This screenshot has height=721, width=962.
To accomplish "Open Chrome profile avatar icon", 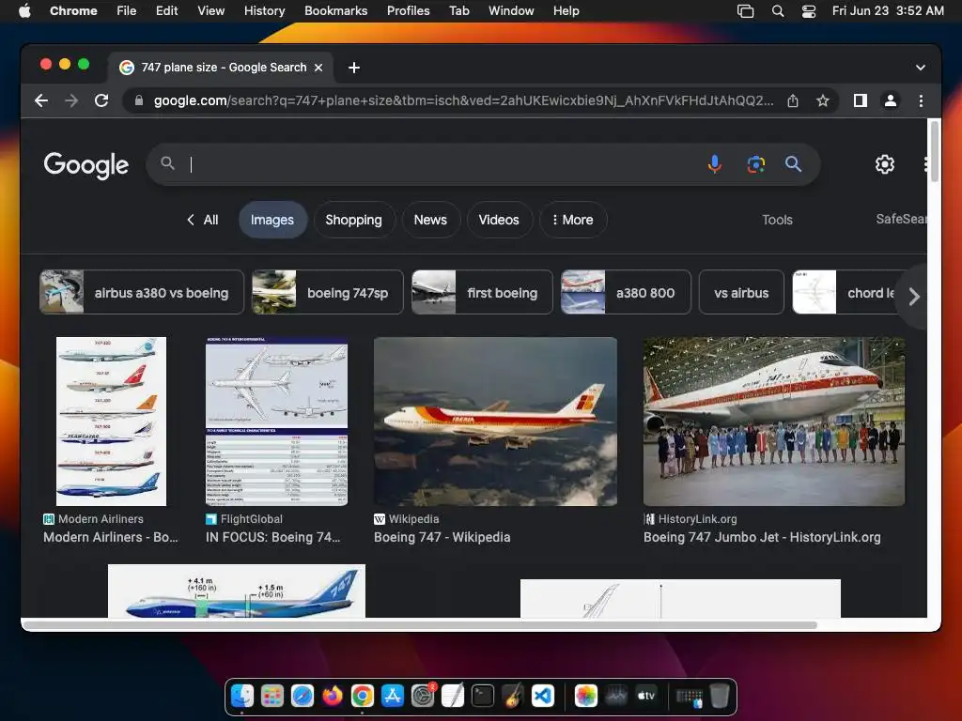I will (891, 100).
